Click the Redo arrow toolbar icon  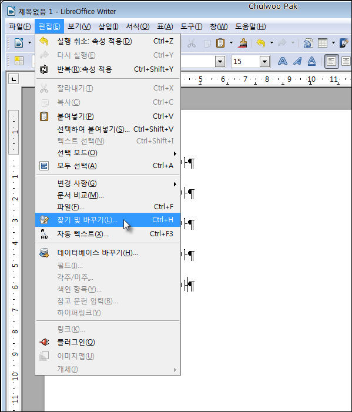coord(282,42)
